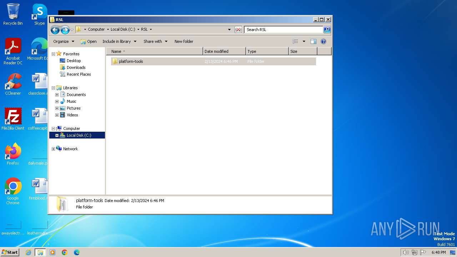Sort by Date modified column header
457x257 pixels.
pyautogui.click(x=224, y=51)
